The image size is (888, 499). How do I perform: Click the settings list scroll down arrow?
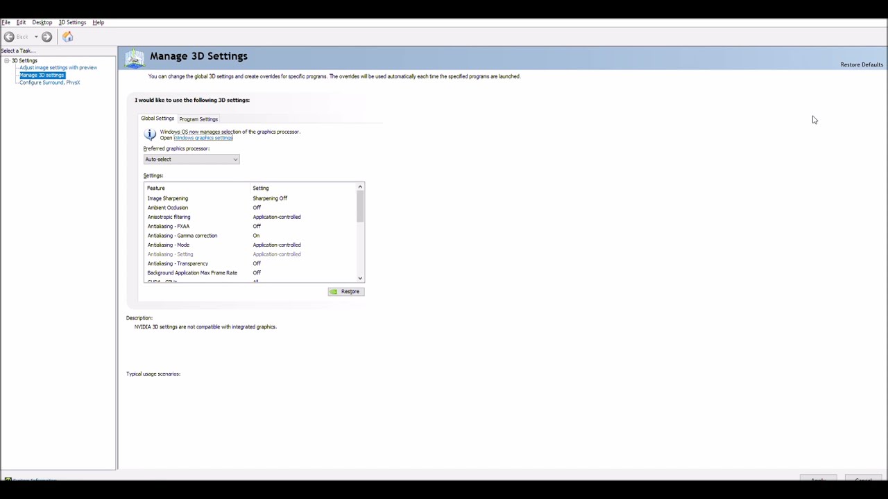pyautogui.click(x=360, y=278)
